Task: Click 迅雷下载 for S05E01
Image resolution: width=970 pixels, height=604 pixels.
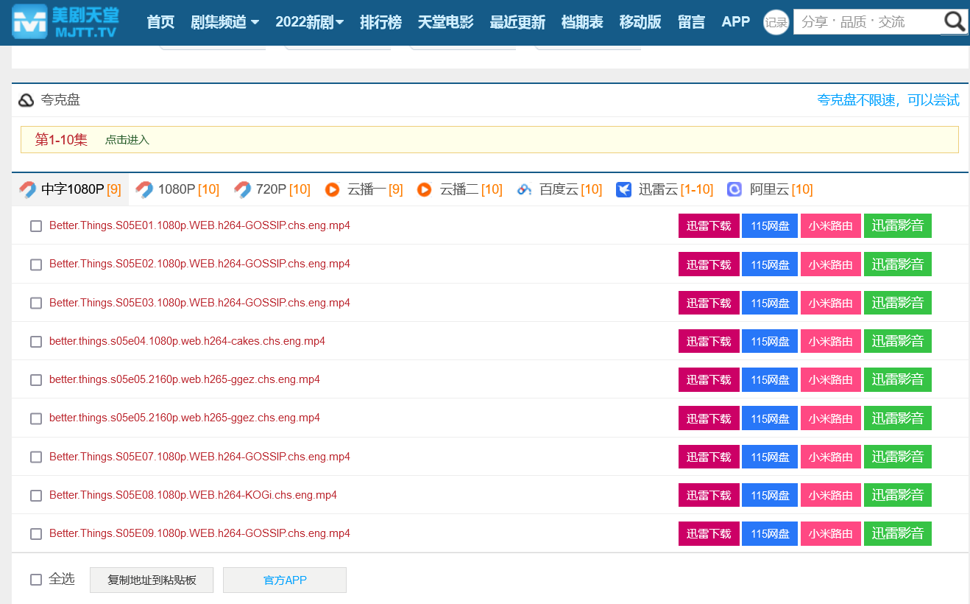Action: [x=709, y=226]
